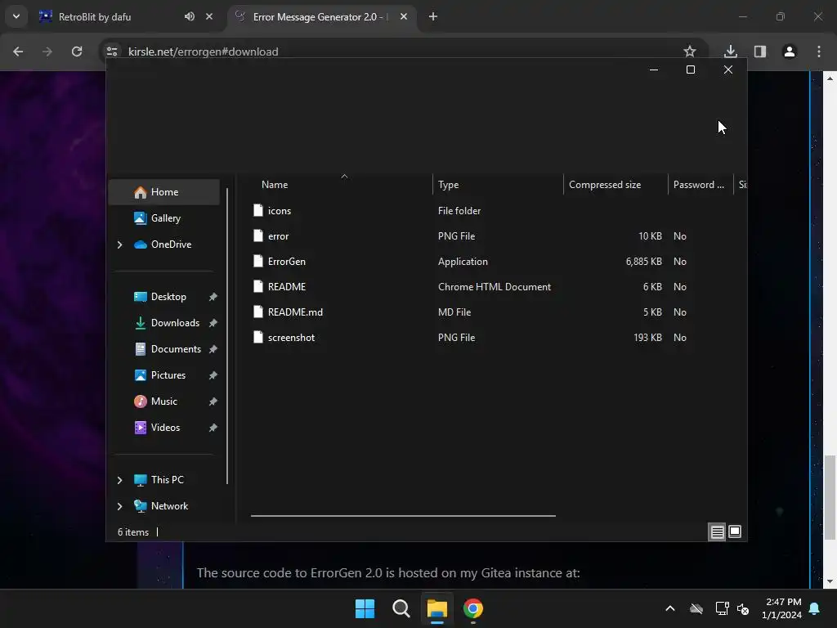Show hidden system tray icons
Viewport: 837px width, 628px height.
pyautogui.click(x=670, y=608)
